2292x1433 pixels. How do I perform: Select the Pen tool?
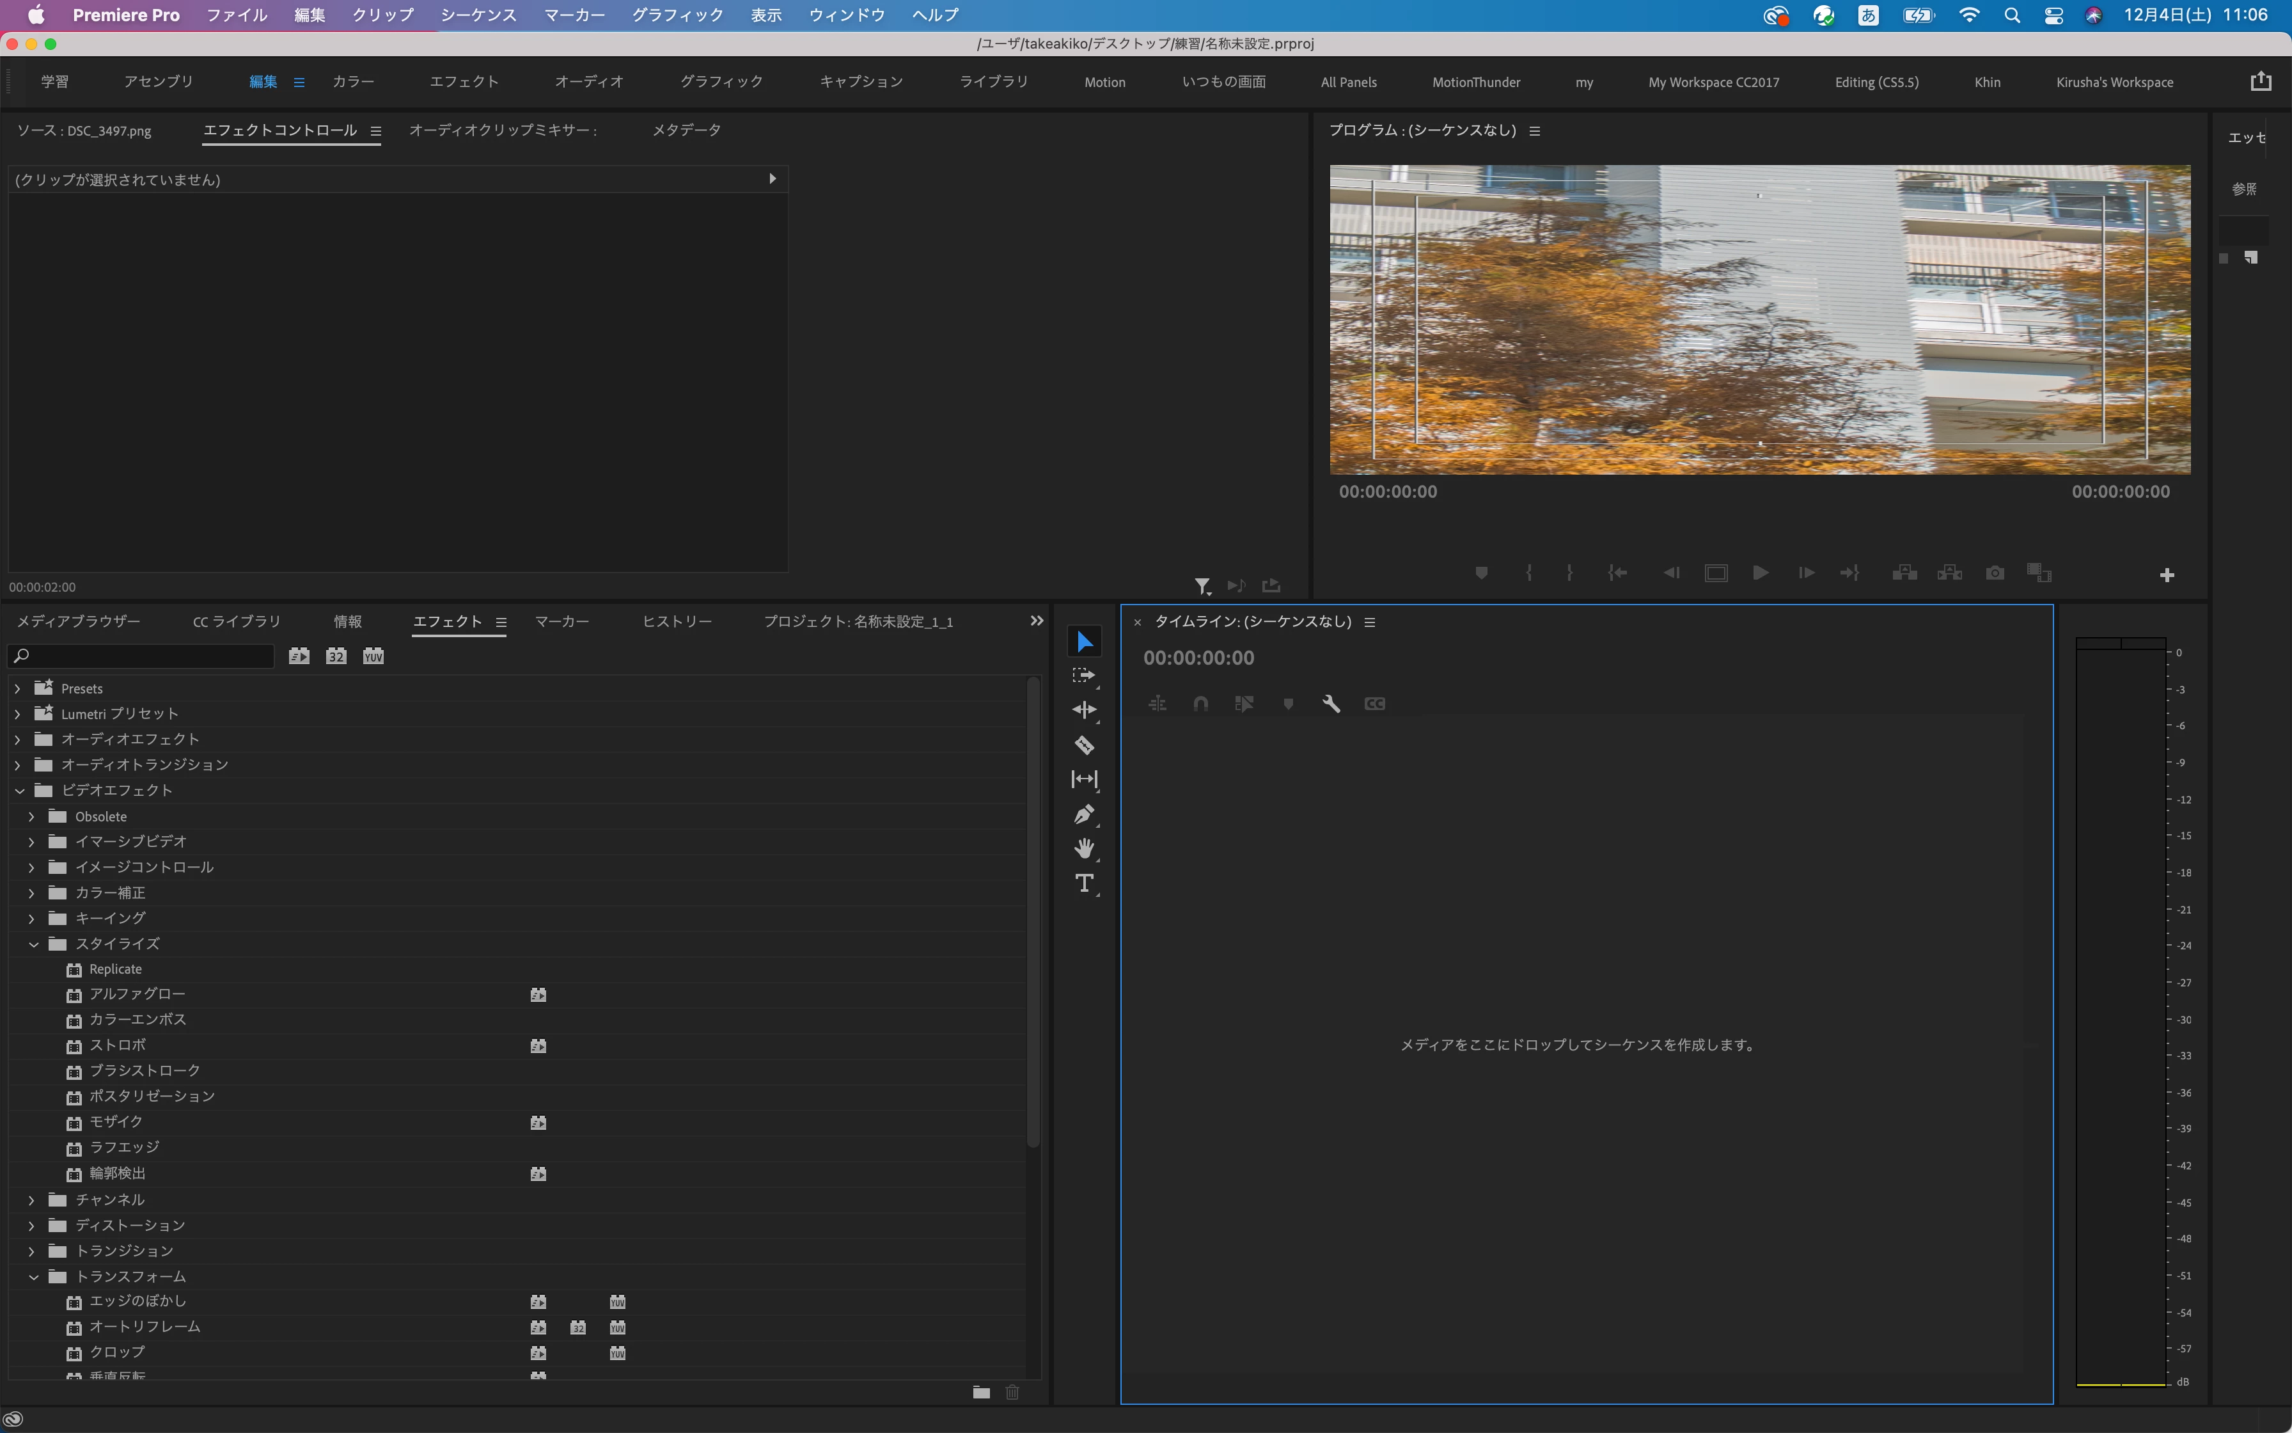point(1085,814)
